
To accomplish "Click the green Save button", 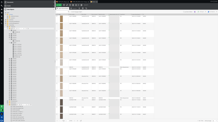I will pos(59,5).
